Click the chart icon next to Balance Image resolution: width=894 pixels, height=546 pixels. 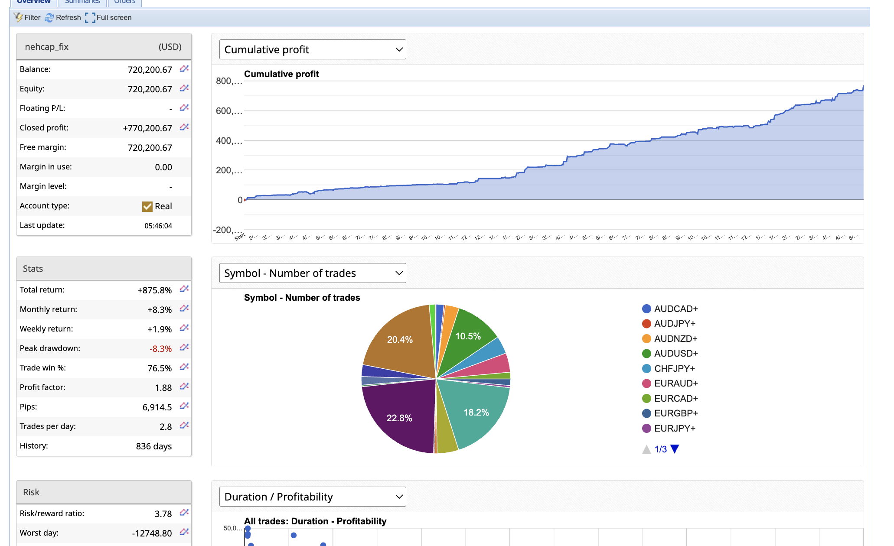tap(184, 69)
